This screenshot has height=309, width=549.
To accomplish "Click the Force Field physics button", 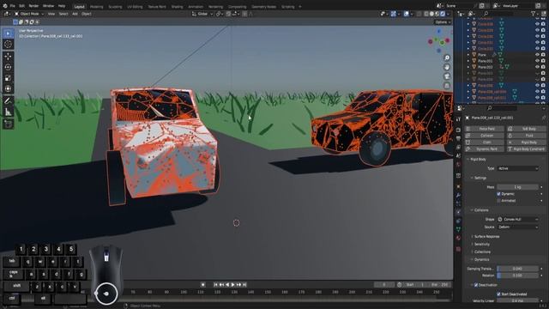I will tap(485, 129).
